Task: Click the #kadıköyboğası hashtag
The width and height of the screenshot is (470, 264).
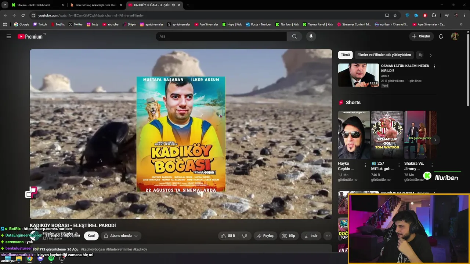Action: [93, 249]
